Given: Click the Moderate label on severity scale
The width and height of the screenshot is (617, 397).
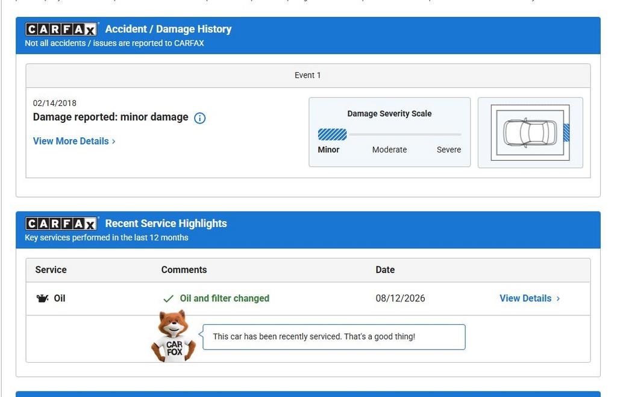Looking at the screenshot, I should (x=390, y=149).
